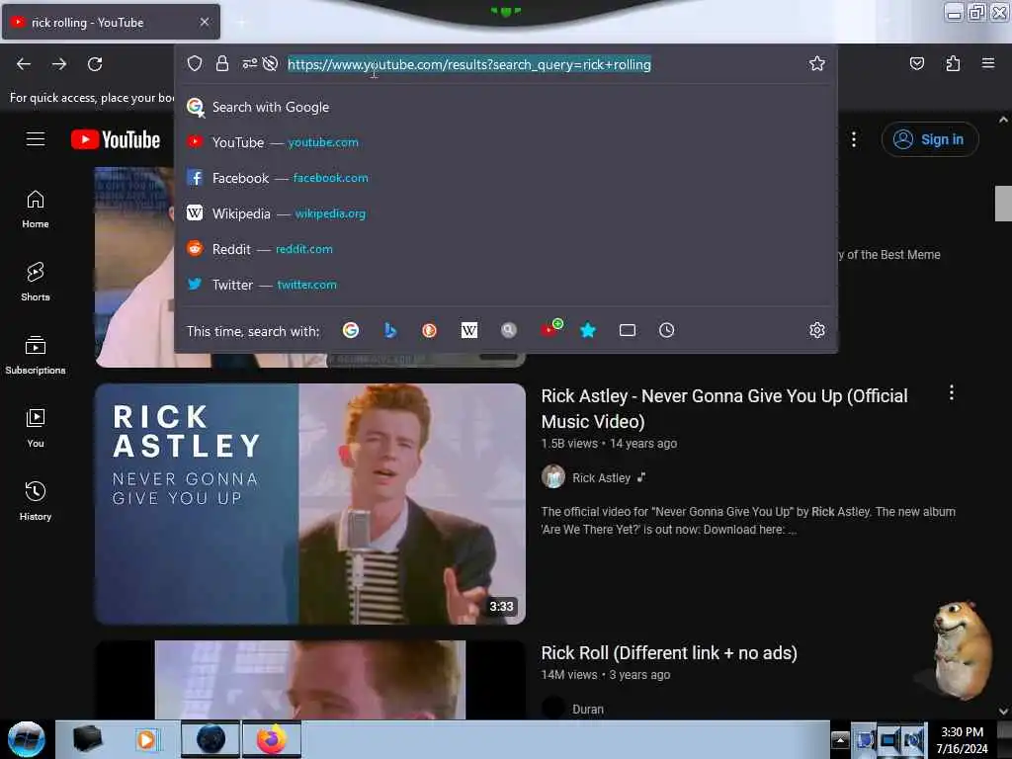Image resolution: width=1012 pixels, height=759 pixels.
Task: Choose the Reddit reddit.com suggestion
Action: (506, 249)
